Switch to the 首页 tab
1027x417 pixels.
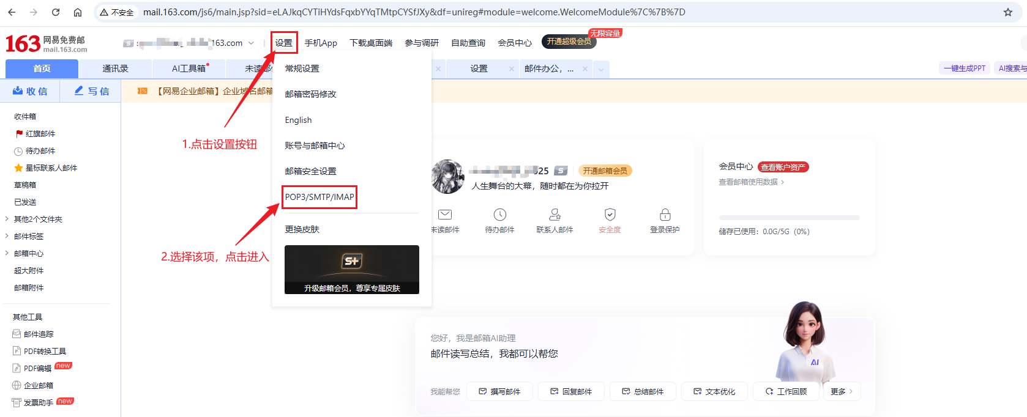click(x=42, y=68)
